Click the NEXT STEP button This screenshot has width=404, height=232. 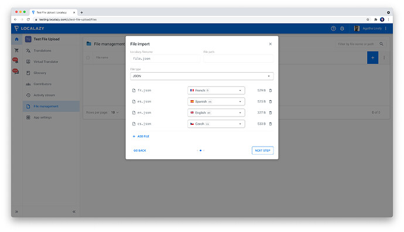(262, 151)
